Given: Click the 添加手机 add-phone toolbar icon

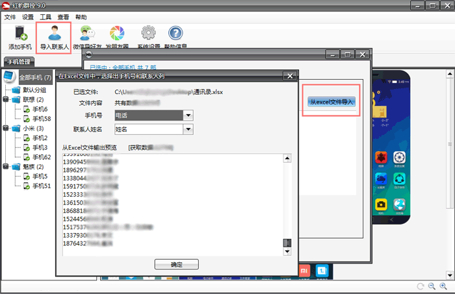Looking at the screenshot, I should tap(20, 37).
